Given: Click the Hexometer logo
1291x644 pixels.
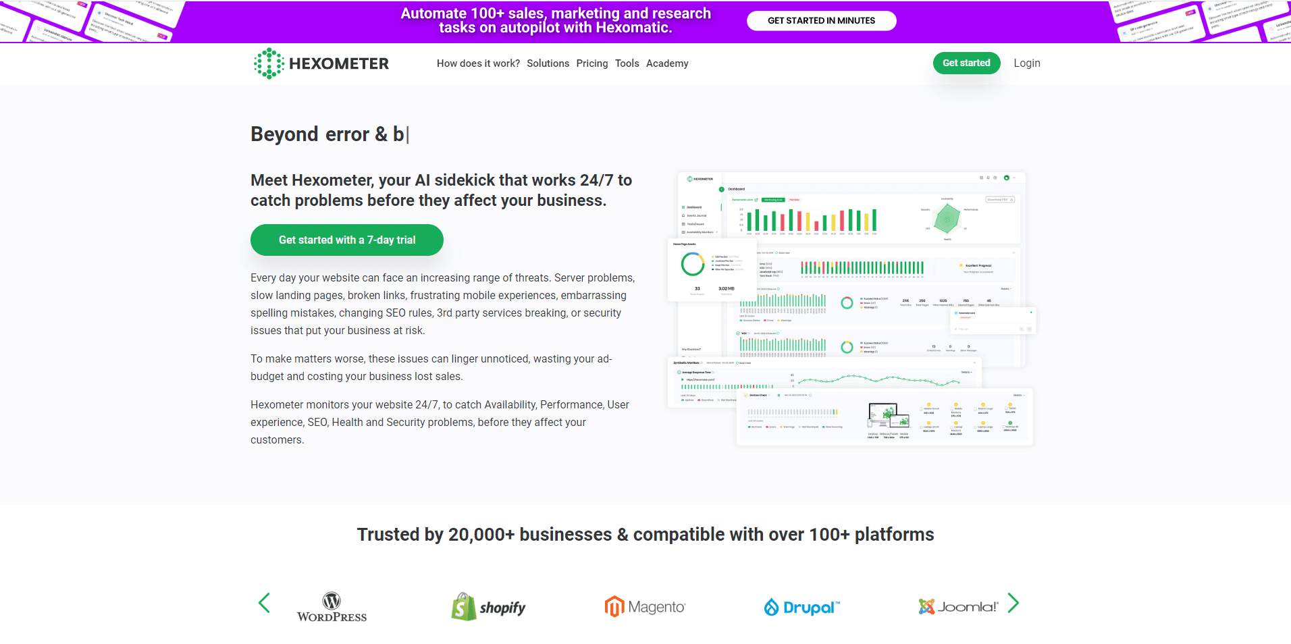Looking at the screenshot, I should pos(321,63).
